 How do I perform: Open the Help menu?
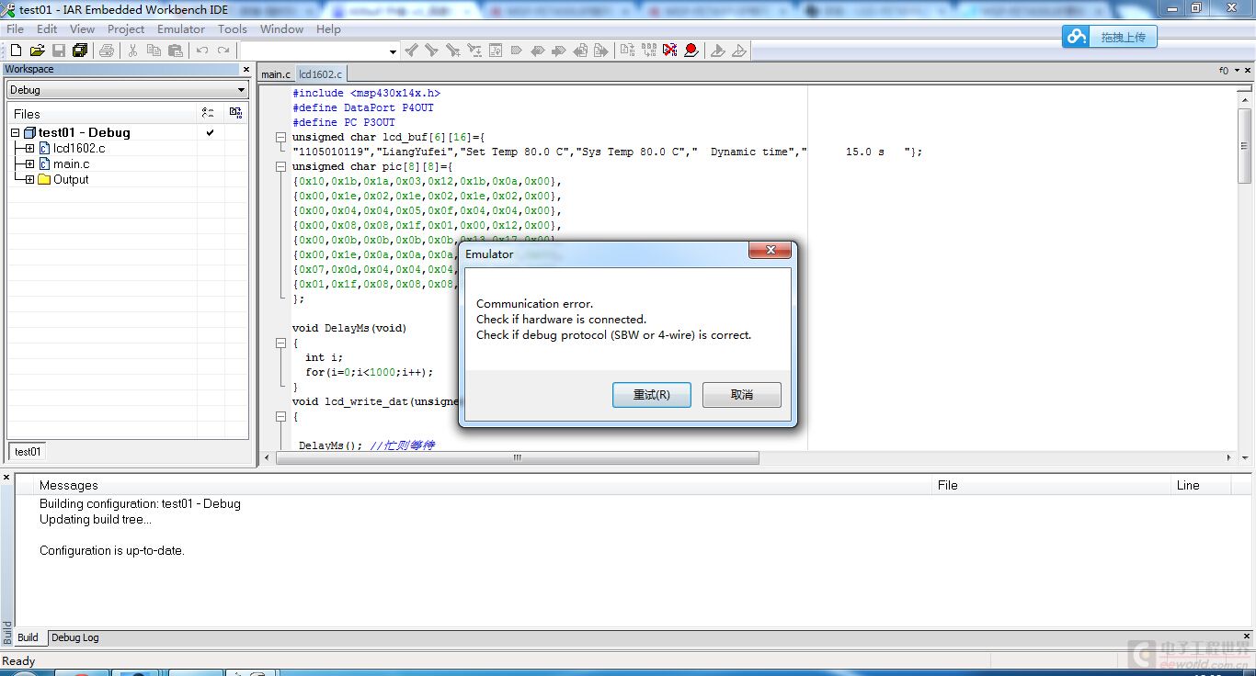pos(328,28)
